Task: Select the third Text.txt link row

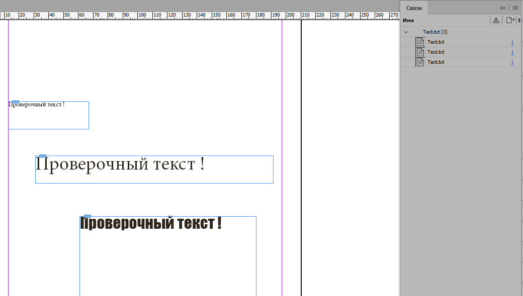Action: point(461,62)
